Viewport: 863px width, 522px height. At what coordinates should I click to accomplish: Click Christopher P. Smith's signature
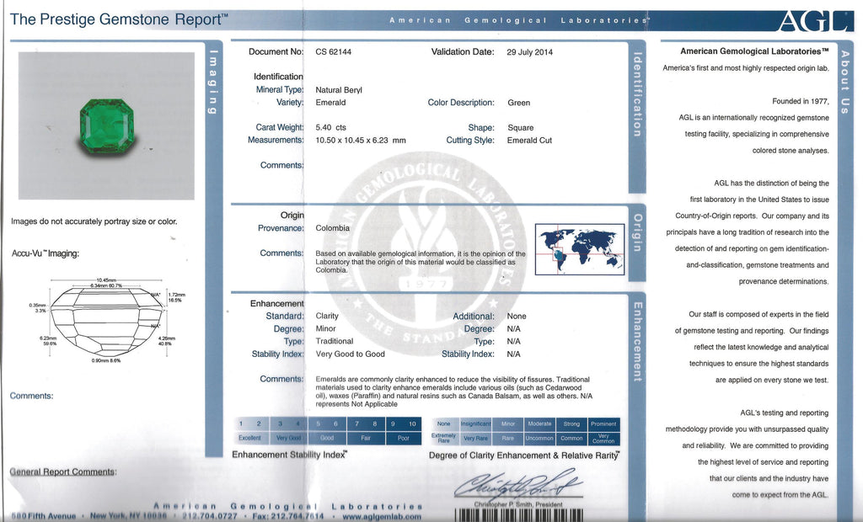pyautogui.click(x=518, y=482)
